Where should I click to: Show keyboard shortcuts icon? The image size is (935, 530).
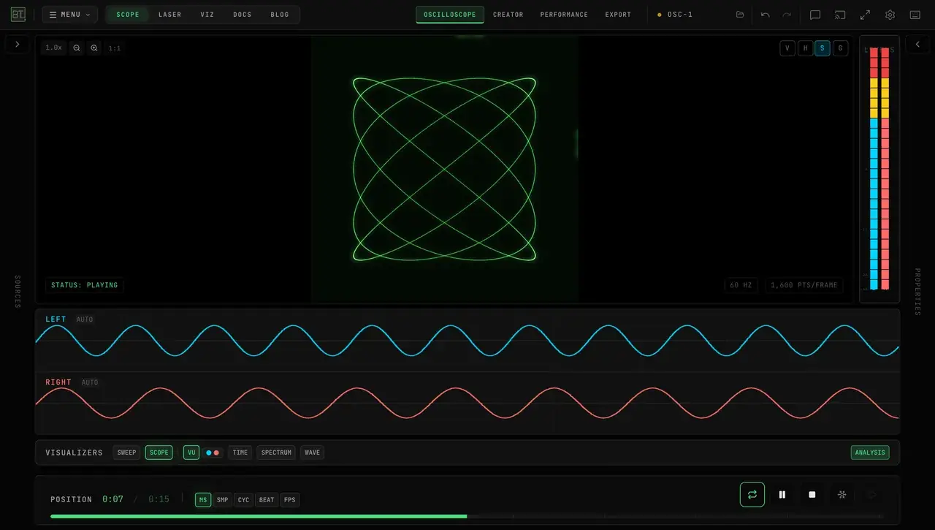pyautogui.click(x=915, y=15)
